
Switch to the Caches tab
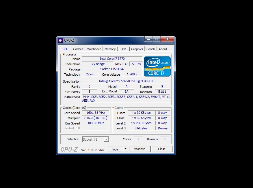[78, 49]
